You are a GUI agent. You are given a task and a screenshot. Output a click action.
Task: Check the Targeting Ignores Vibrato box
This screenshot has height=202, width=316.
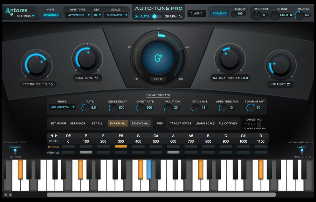click(x=259, y=124)
